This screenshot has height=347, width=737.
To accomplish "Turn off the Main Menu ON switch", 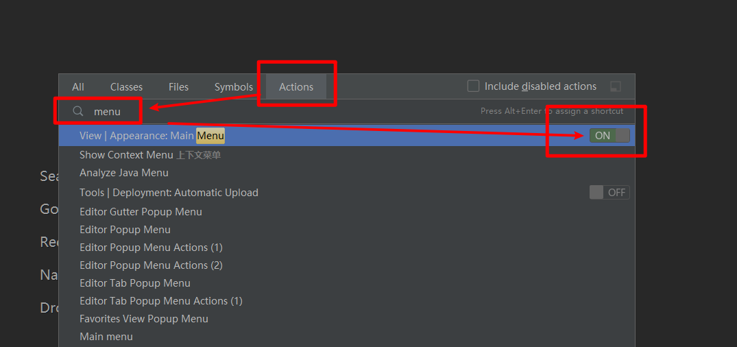I will click(609, 136).
